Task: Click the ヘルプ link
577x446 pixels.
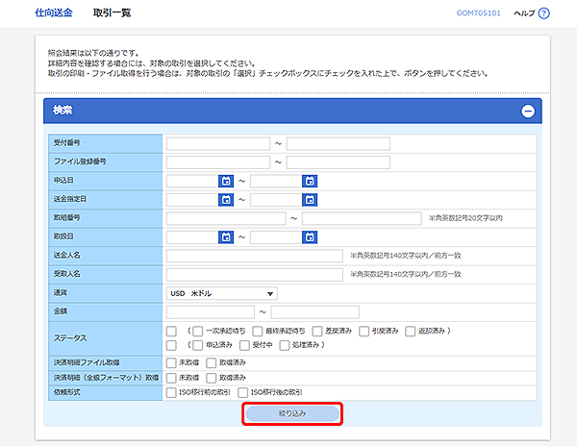Action: tap(524, 13)
